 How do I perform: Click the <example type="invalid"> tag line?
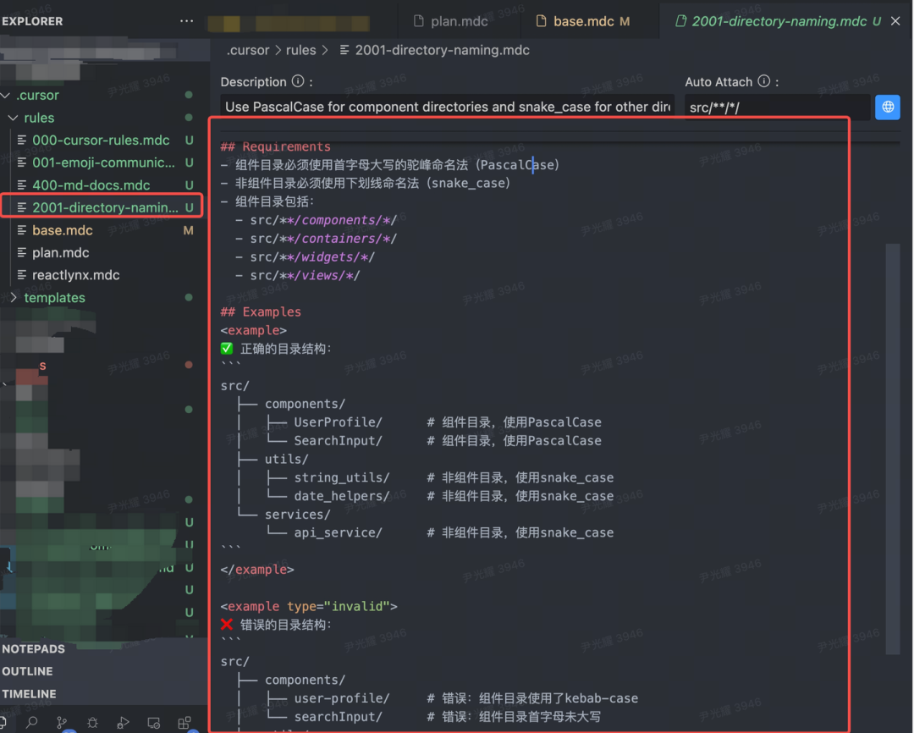(x=309, y=606)
